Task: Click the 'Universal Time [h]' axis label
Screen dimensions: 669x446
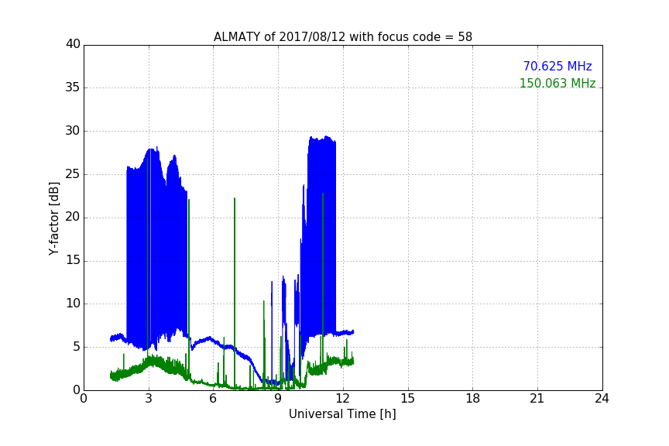Action: click(342, 414)
